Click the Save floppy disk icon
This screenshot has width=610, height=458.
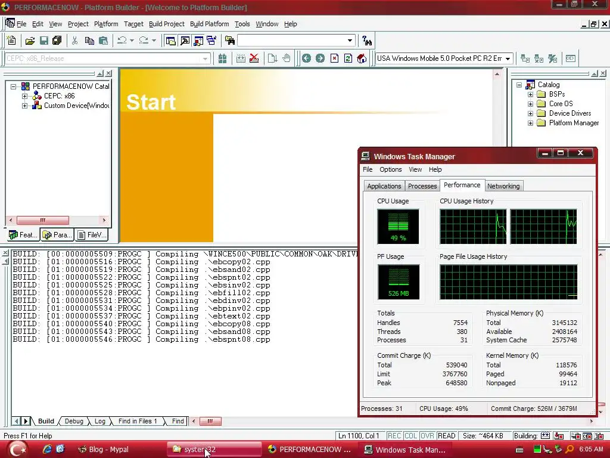(44, 41)
